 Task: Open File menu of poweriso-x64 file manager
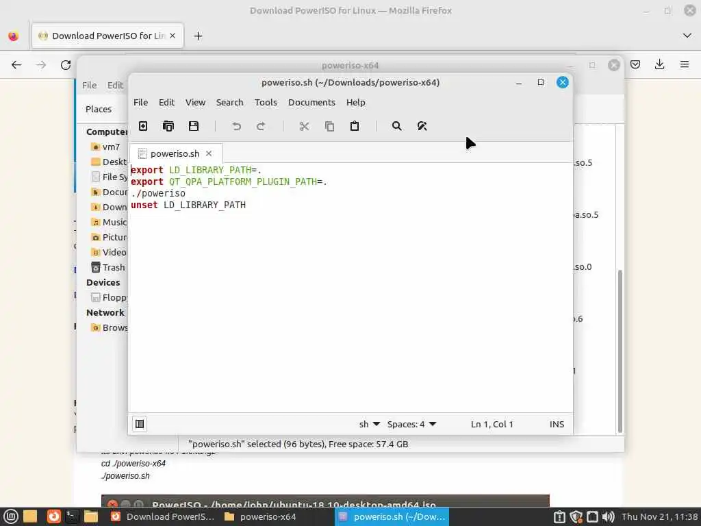(89, 85)
